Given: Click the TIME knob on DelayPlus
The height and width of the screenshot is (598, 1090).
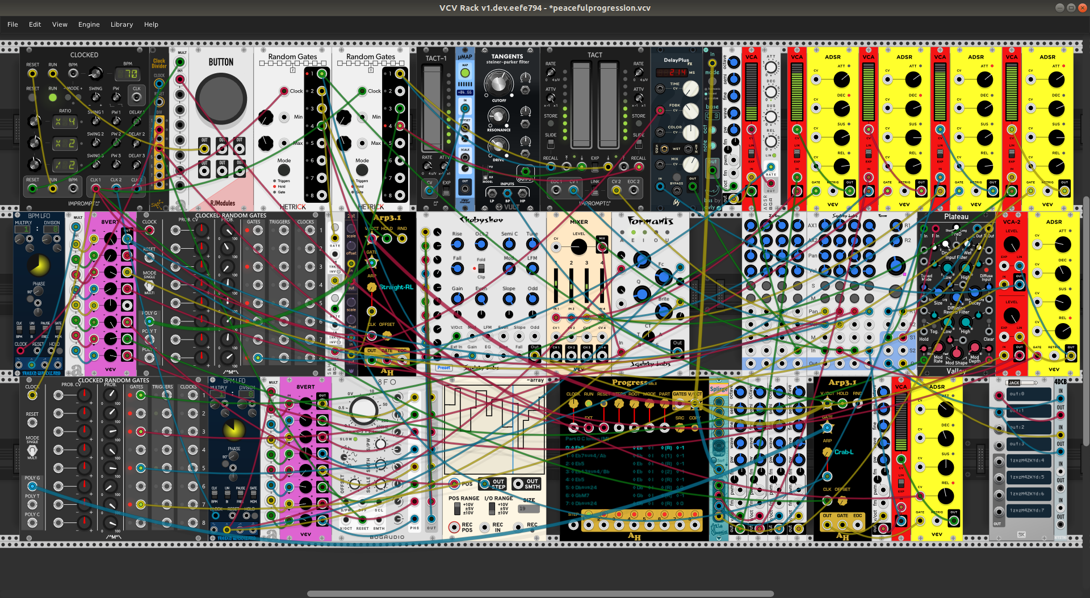Looking at the screenshot, I should [x=690, y=88].
